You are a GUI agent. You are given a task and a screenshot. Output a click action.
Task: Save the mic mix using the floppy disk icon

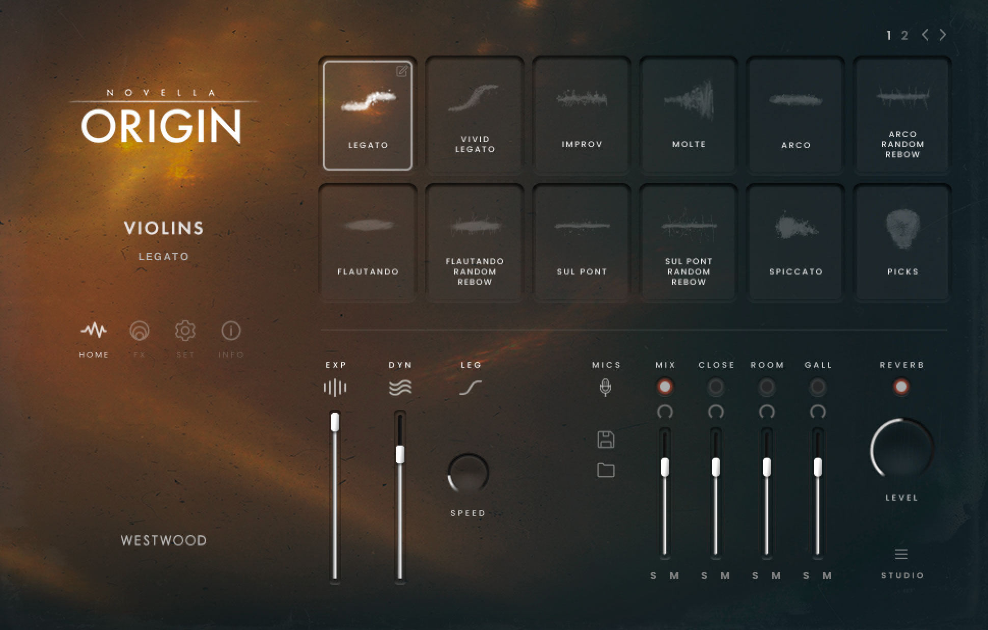click(606, 439)
